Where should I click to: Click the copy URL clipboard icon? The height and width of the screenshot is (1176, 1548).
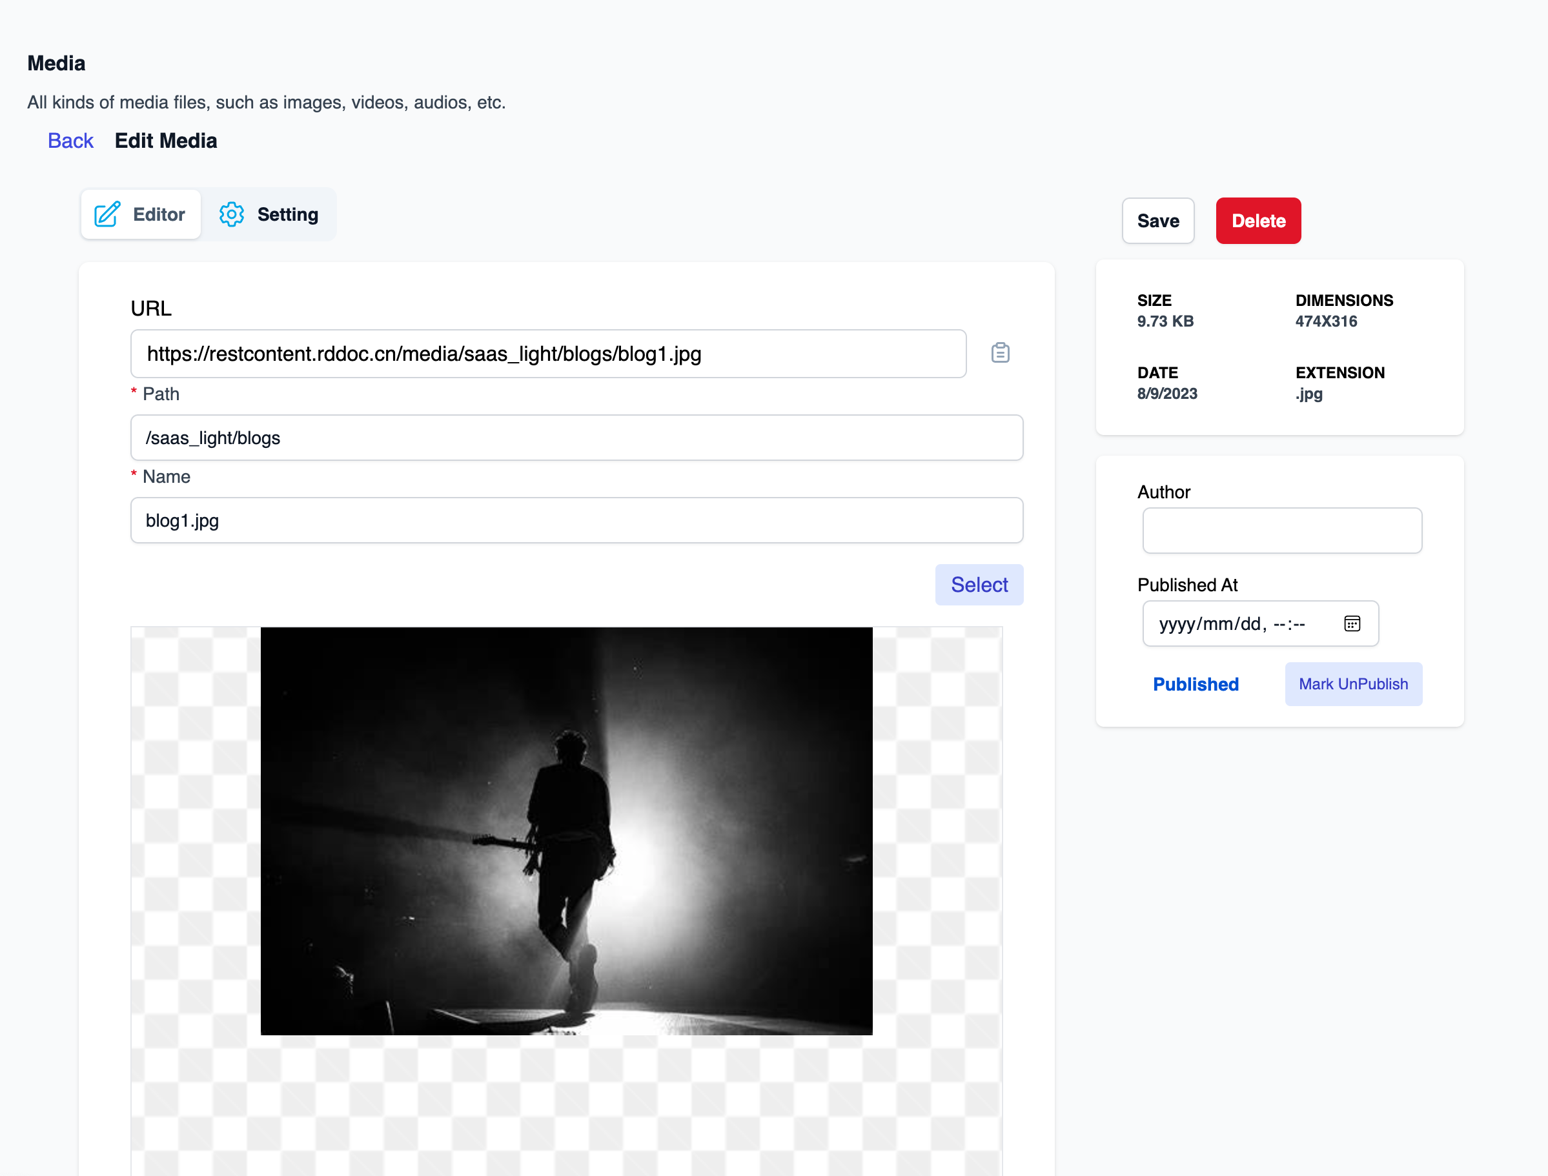(999, 353)
